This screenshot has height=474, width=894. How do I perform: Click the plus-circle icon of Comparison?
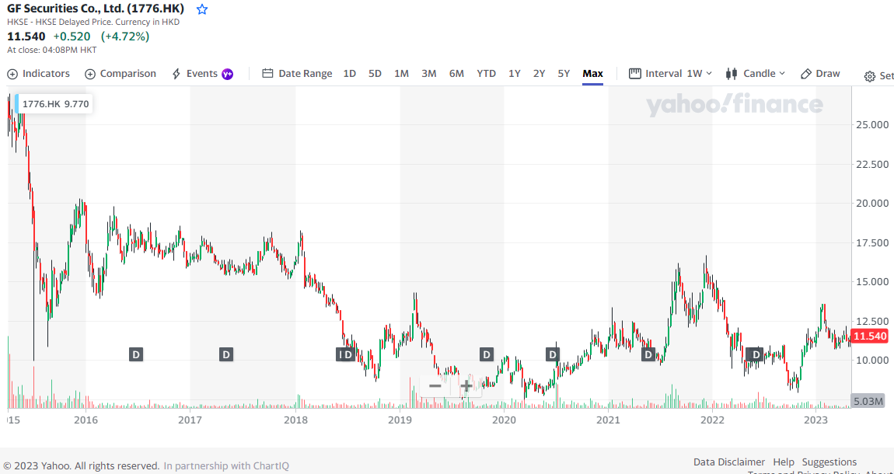point(90,74)
